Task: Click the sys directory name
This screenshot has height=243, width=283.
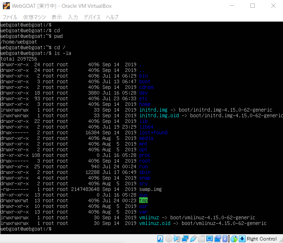Action: [143, 195]
